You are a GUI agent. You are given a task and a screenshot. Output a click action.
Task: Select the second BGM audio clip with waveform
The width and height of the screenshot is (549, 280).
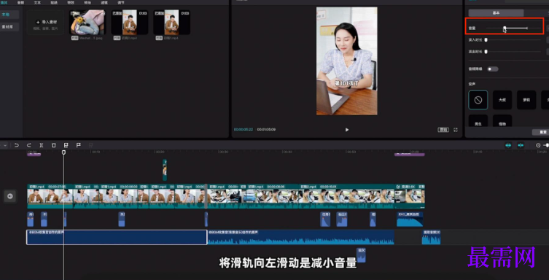click(x=301, y=237)
